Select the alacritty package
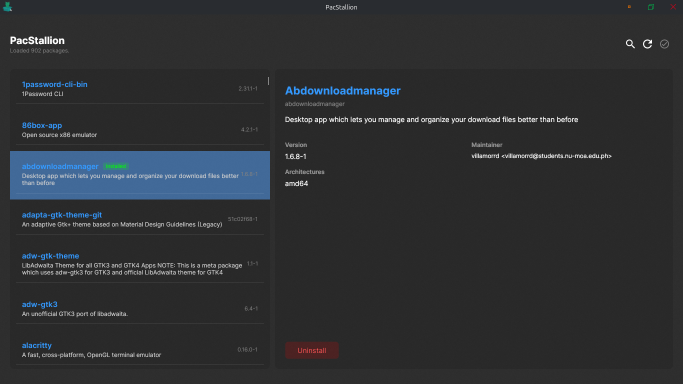The image size is (683, 384). (x=140, y=350)
